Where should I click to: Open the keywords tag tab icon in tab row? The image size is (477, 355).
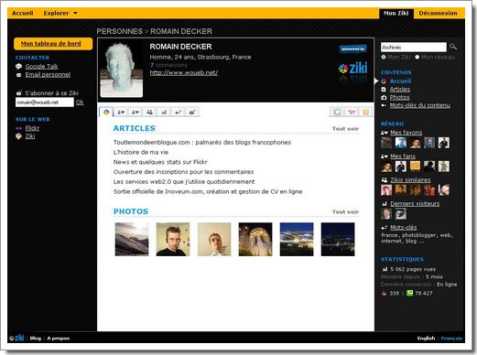click(x=178, y=113)
